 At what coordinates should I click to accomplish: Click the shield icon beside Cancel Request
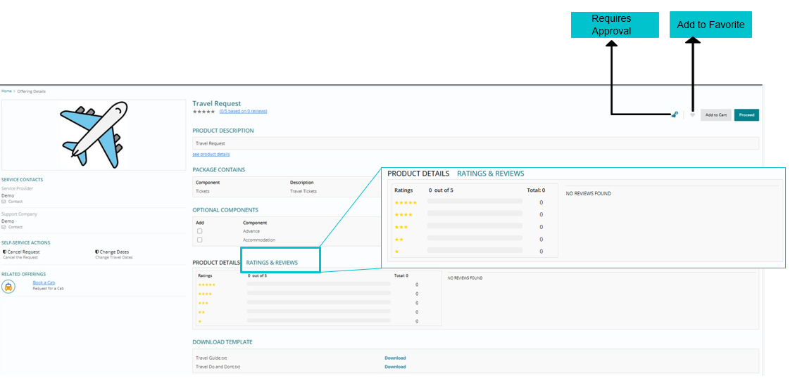(4, 252)
